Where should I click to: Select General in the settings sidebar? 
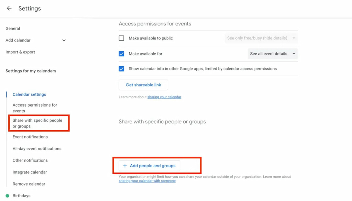[13, 28]
